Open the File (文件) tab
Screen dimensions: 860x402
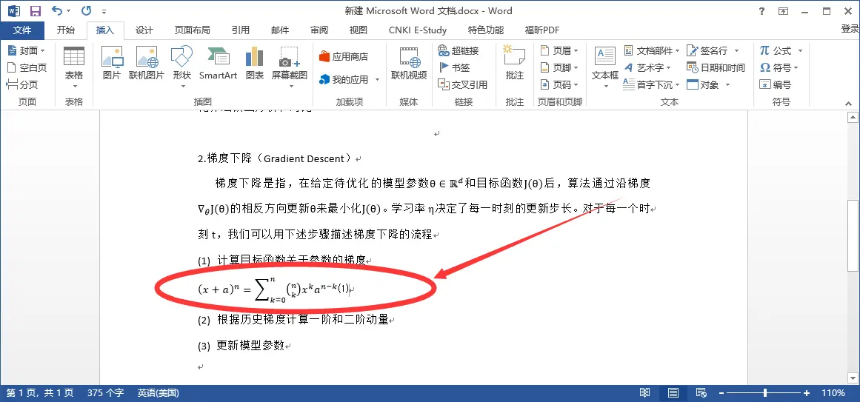pyautogui.click(x=22, y=30)
